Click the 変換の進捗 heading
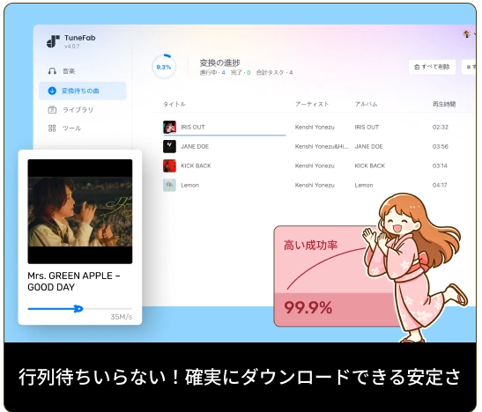The image size is (482, 412). (219, 63)
